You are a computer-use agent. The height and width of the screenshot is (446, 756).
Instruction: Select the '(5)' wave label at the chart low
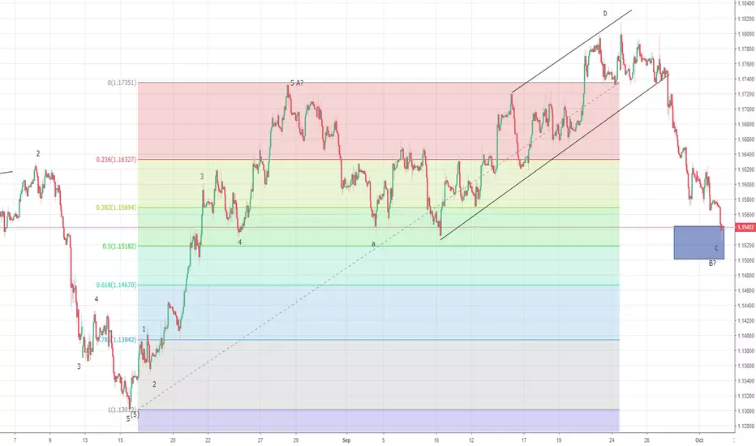tap(135, 414)
